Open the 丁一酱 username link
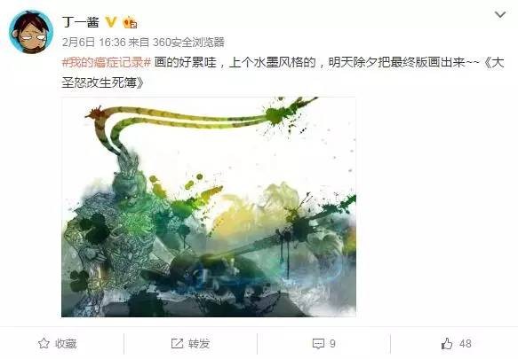 click(80, 22)
